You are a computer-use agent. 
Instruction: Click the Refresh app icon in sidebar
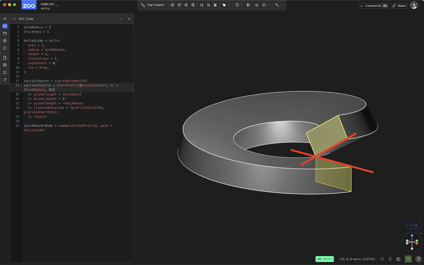5,80
